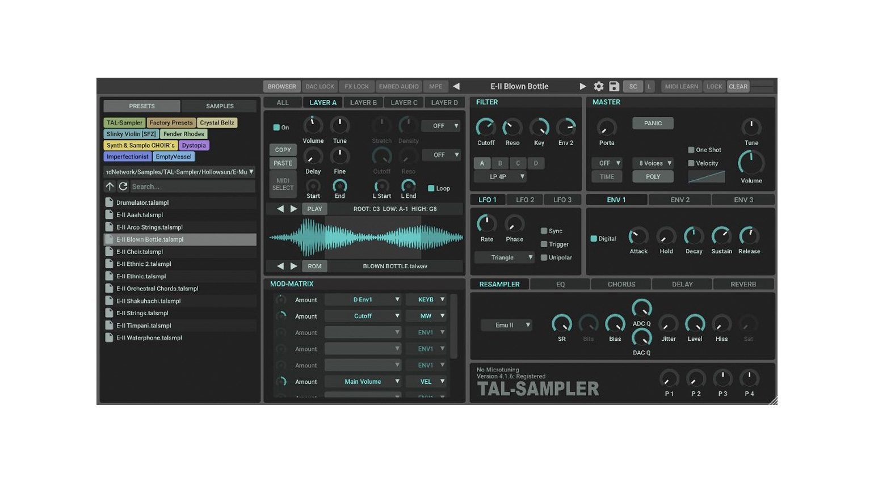This screenshot has width=874, height=482.
Task: Click the Layer A Volume knob
Action: (x=313, y=125)
